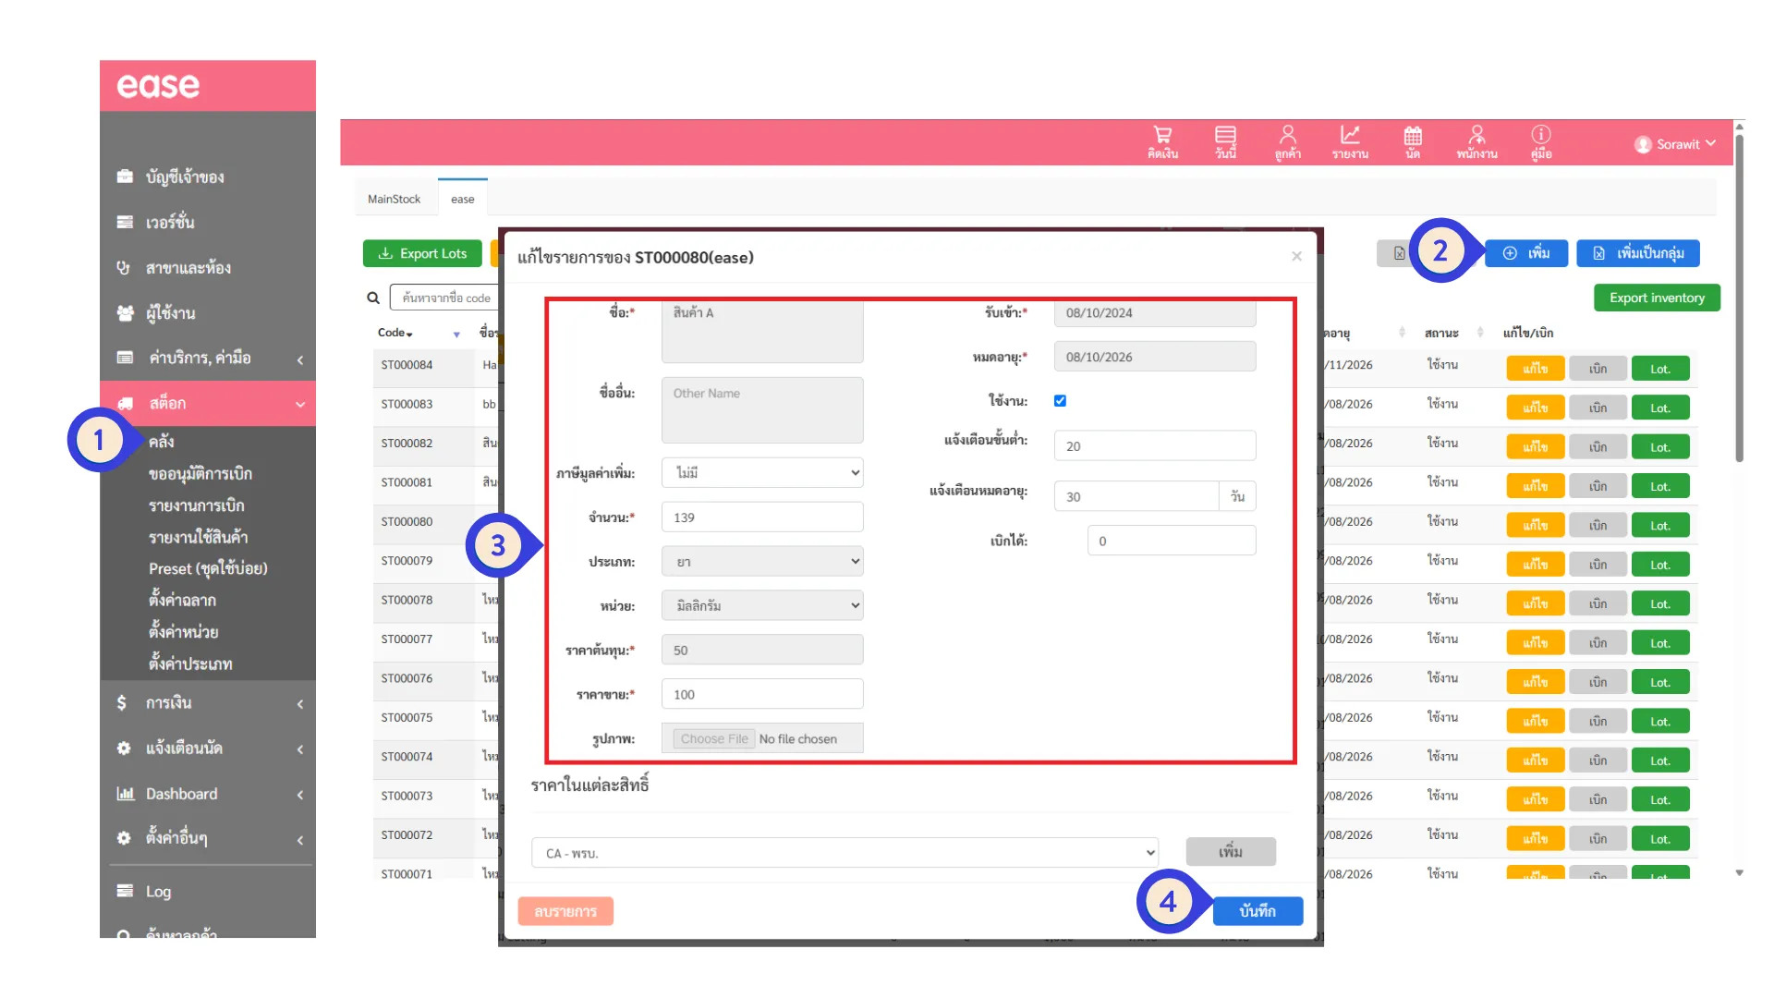Click the blue save button

(1257, 911)
